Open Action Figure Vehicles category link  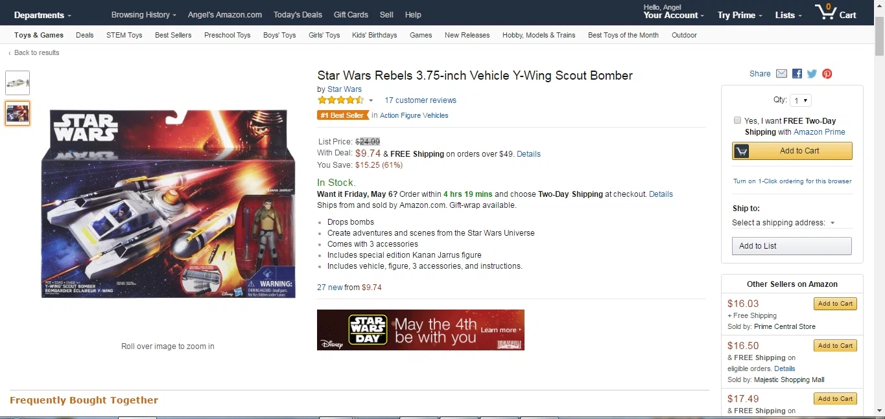coord(414,115)
